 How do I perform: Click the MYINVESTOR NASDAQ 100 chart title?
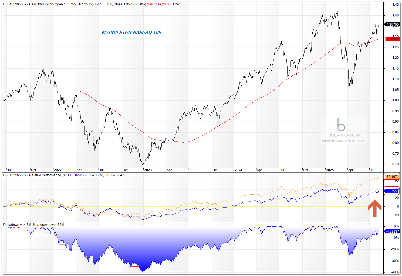[131, 32]
